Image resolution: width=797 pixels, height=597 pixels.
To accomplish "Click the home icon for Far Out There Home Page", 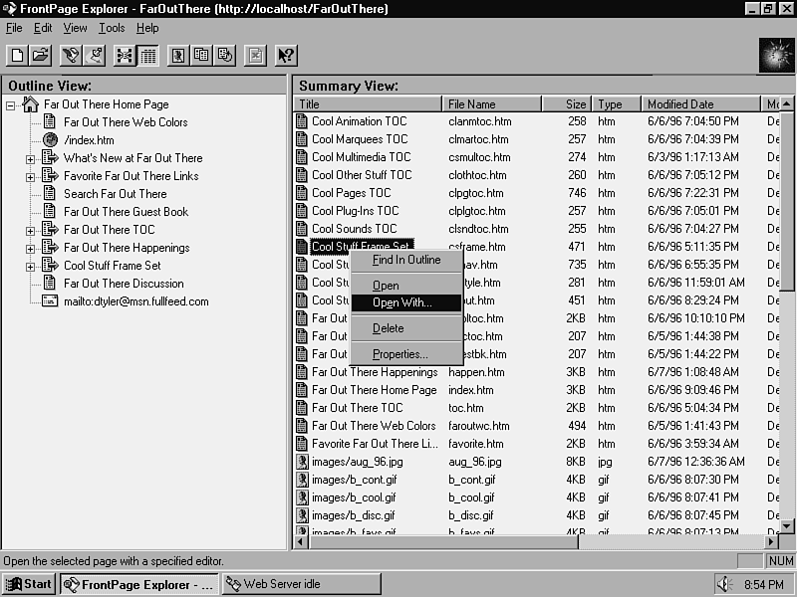I will tap(31, 104).
